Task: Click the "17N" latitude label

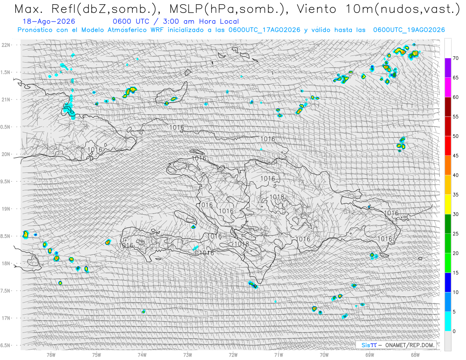Action: point(7,318)
